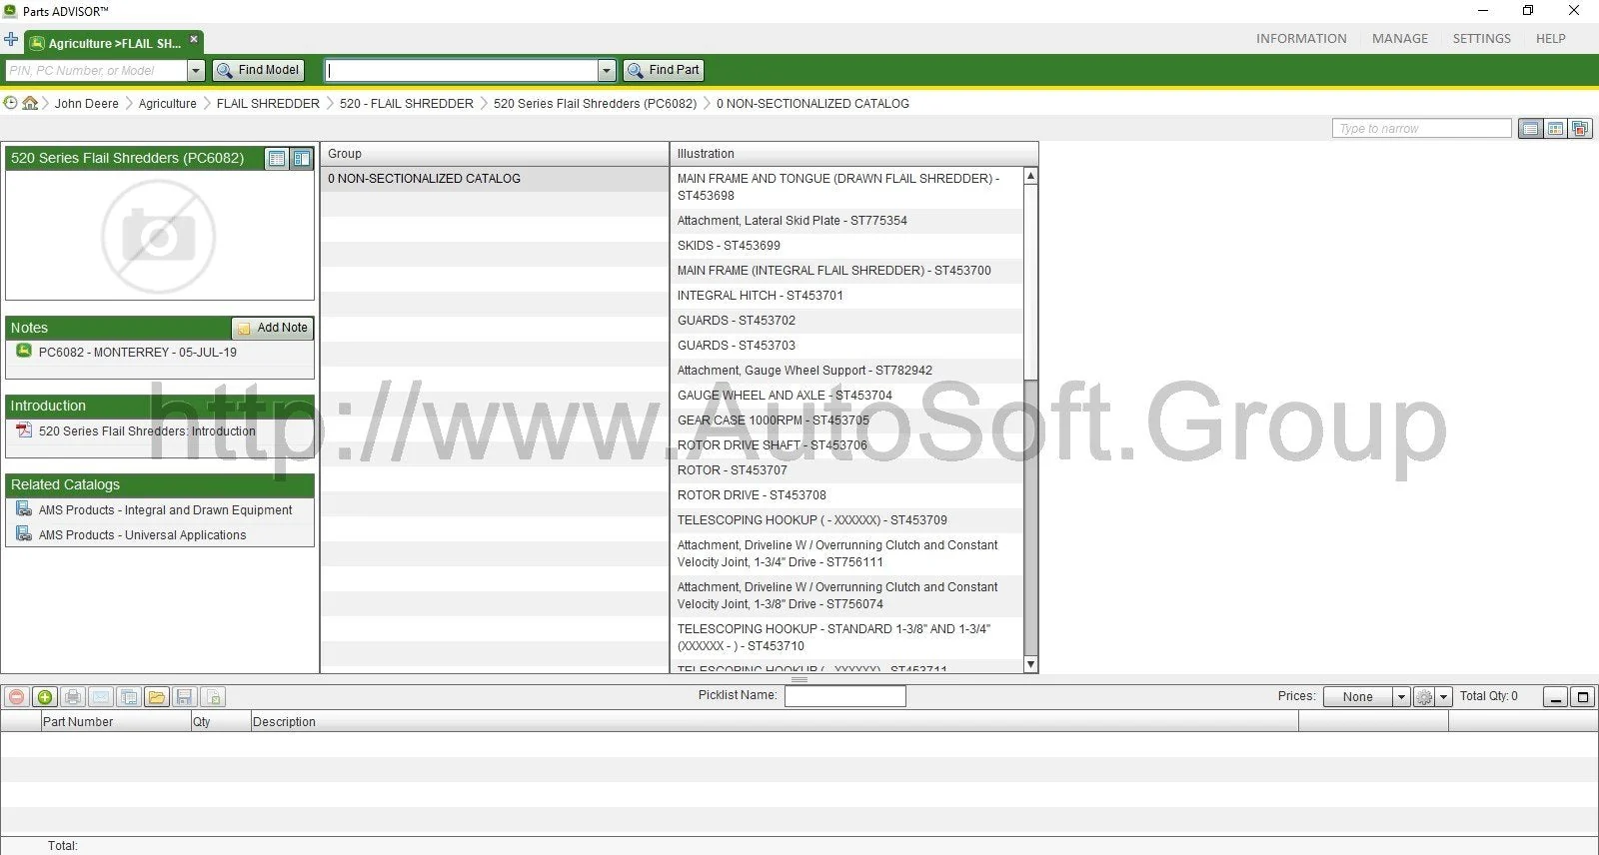Select Attachment, Lateral Skid Plate - ST775354
Image resolution: width=1599 pixels, height=855 pixels.
847,221
